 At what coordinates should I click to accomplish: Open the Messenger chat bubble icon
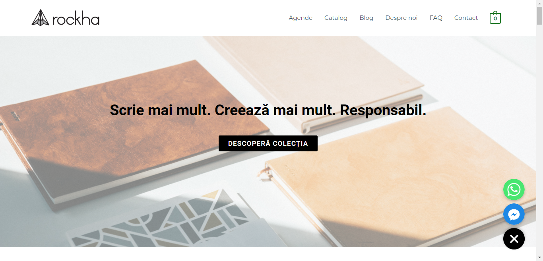[x=514, y=214]
